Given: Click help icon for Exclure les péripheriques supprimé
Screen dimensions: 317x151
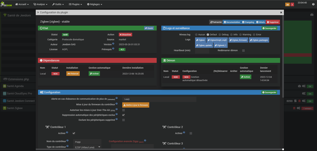Looking at the screenshot, I should click(x=117, y=119).
